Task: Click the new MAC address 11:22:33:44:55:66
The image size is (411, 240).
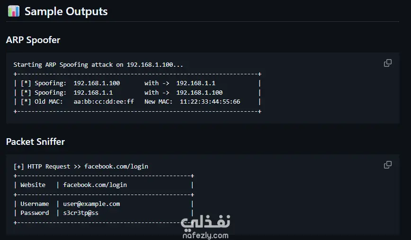Action: (210, 101)
